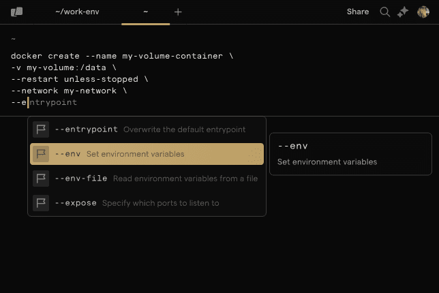
Task: Click the 'docker create --name' command line
Action: point(122,56)
